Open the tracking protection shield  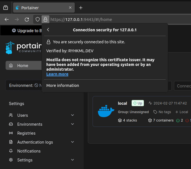point(38,19)
